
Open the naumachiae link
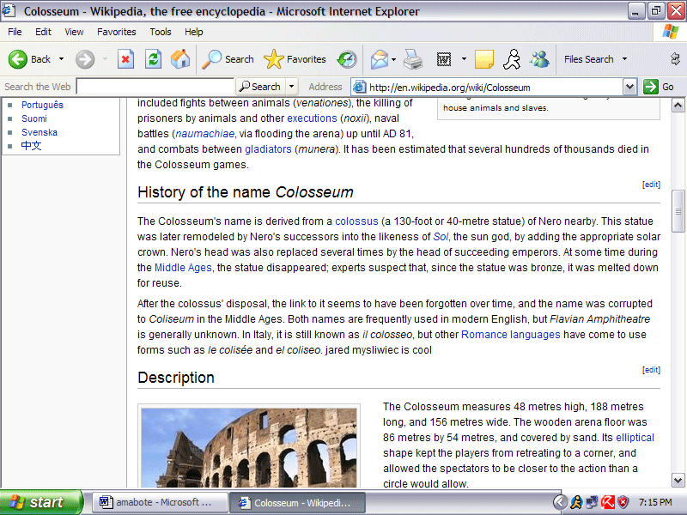(x=205, y=134)
